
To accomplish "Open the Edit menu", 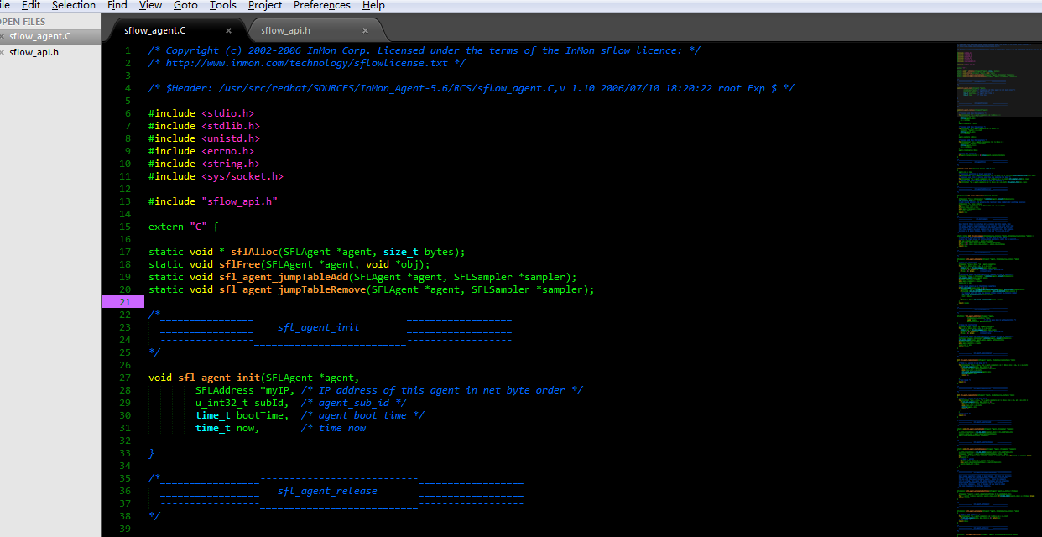I will (31, 5).
